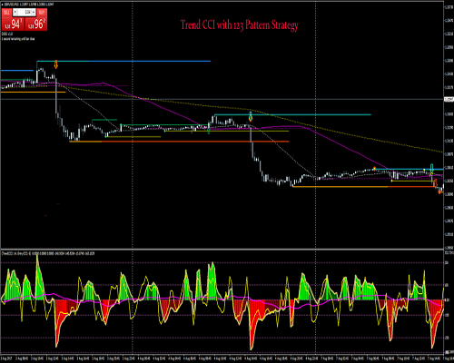Select the orange down-arrow signal at first peak
This screenshot has height=363, width=454.
(56, 64)
